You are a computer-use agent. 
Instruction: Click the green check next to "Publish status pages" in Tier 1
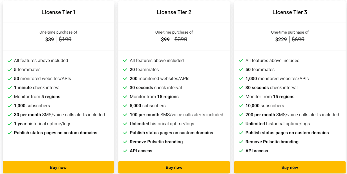point(9,133)
